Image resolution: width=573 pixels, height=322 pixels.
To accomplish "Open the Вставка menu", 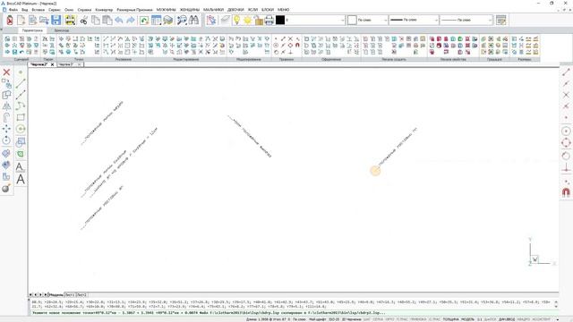I will 38,10.
